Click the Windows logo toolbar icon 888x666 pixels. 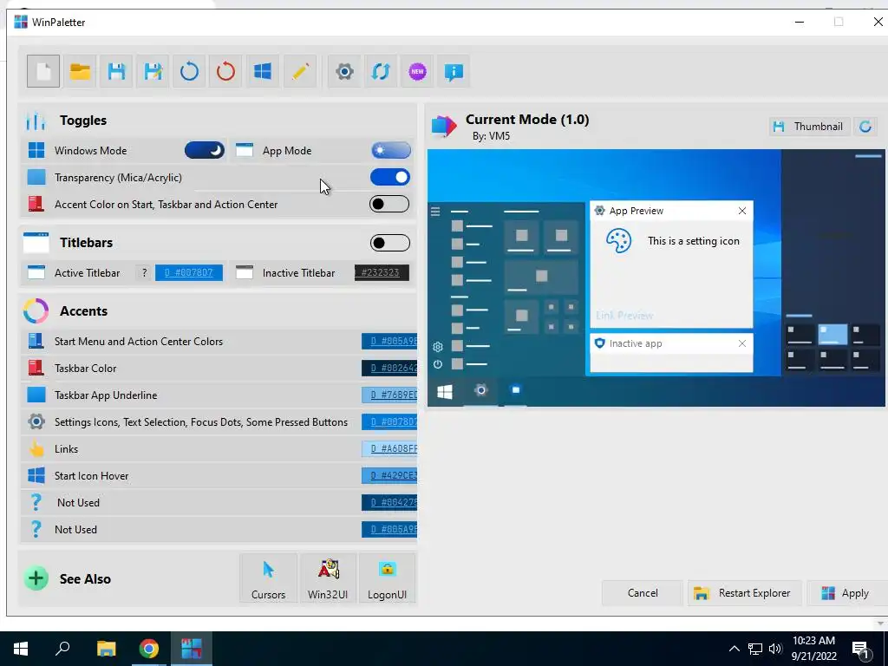pyautogui.click(x=262, y=71)
